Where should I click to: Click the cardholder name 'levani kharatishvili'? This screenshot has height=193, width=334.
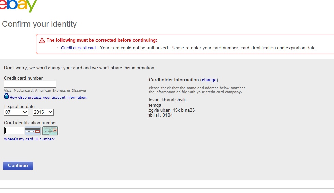(x=167, y=100)
